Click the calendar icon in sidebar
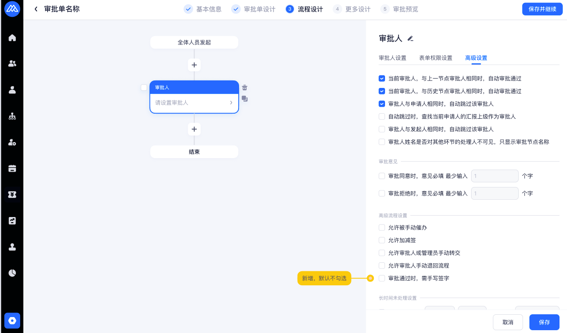 point(12,168)
